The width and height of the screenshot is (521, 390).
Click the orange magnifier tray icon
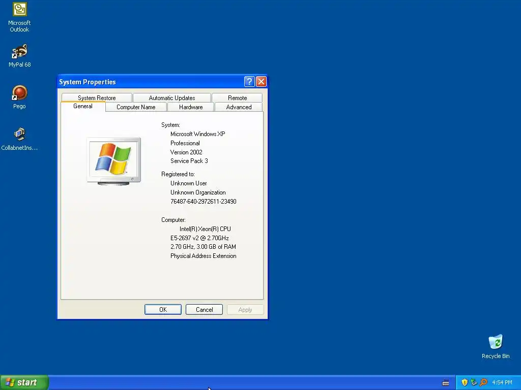(483, 382)
